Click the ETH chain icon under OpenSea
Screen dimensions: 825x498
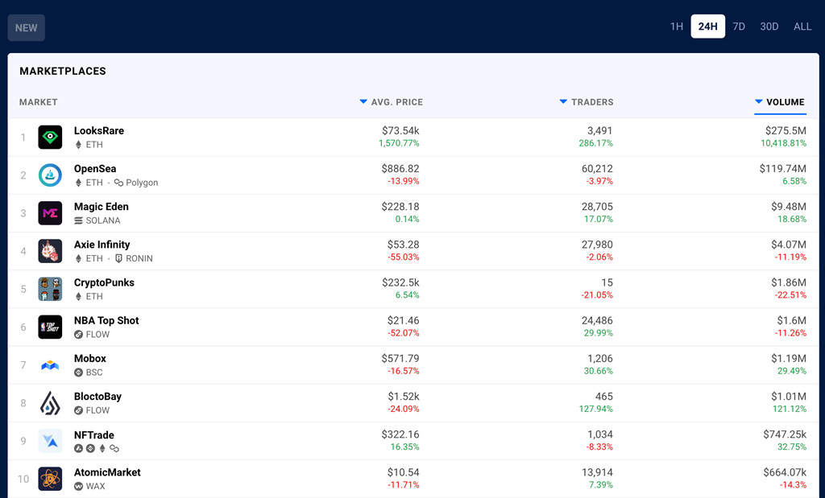(x=78, y=183)
